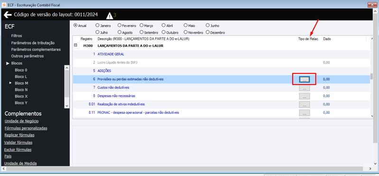379x176 pixels.
Task: Open relation button for Despesas não necessárias
Action: pos(305,96)
